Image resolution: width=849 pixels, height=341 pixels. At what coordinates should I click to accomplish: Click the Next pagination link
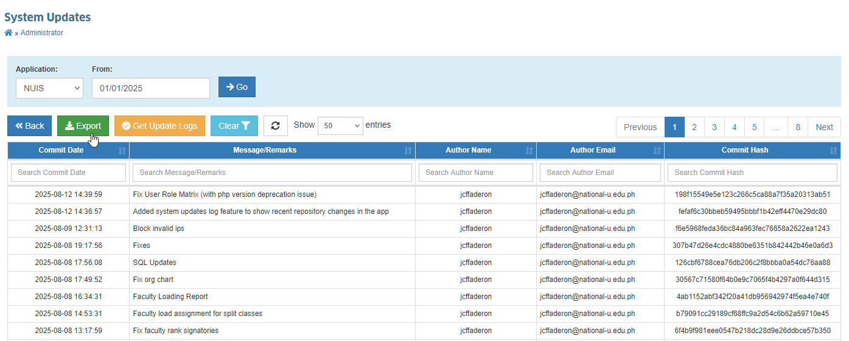pos(824,127)
